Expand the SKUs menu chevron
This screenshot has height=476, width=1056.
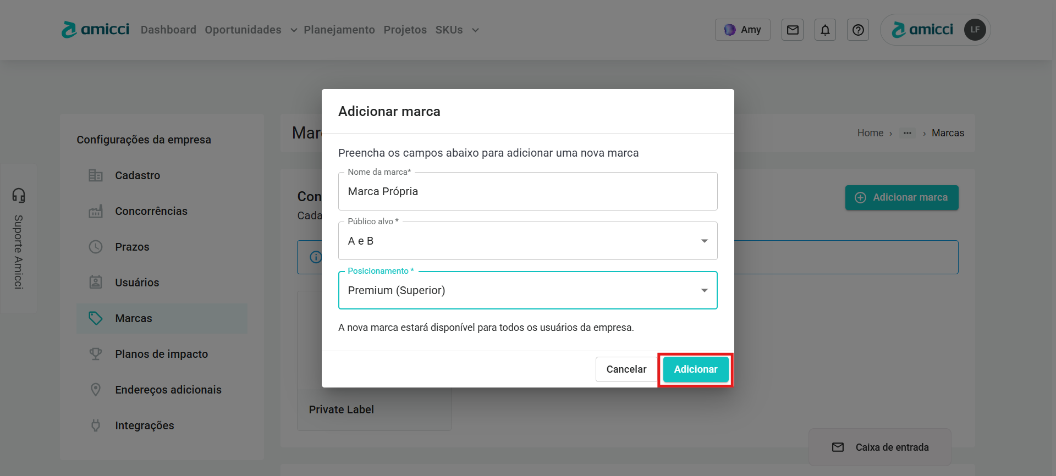pos(475,30)
